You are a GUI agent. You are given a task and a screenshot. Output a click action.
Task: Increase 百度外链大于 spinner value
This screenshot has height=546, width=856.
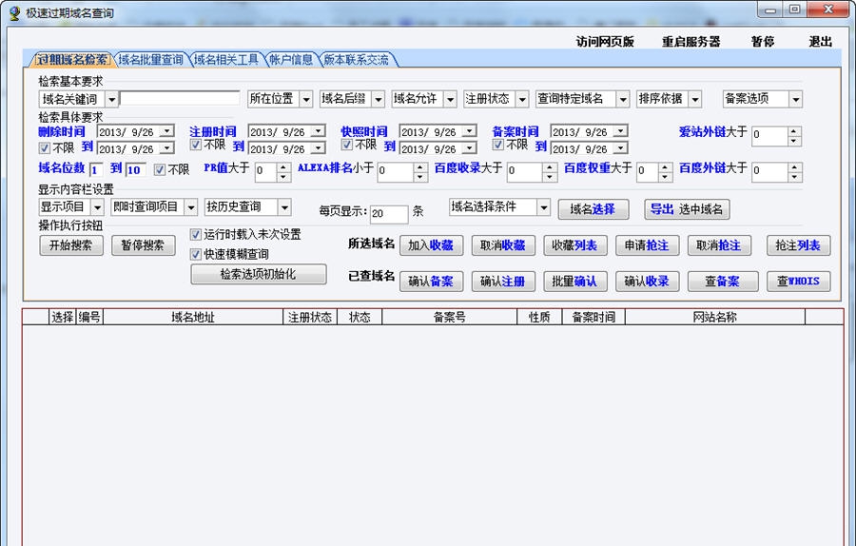tap(795, 167)
